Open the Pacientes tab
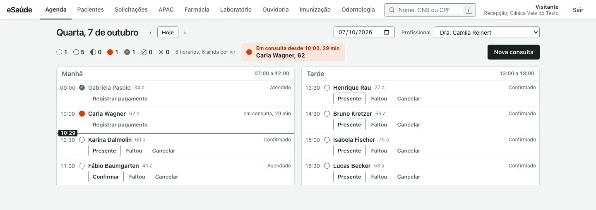 pos(91,10)
